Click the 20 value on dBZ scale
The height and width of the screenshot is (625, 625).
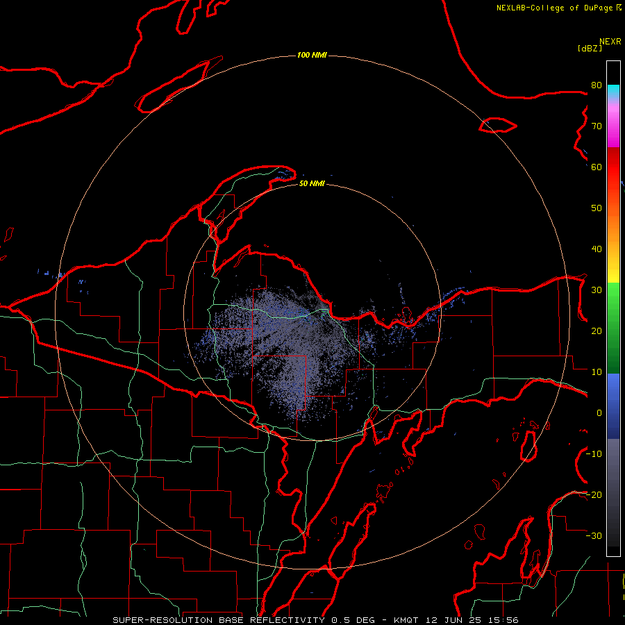click(x=597, y=331)
